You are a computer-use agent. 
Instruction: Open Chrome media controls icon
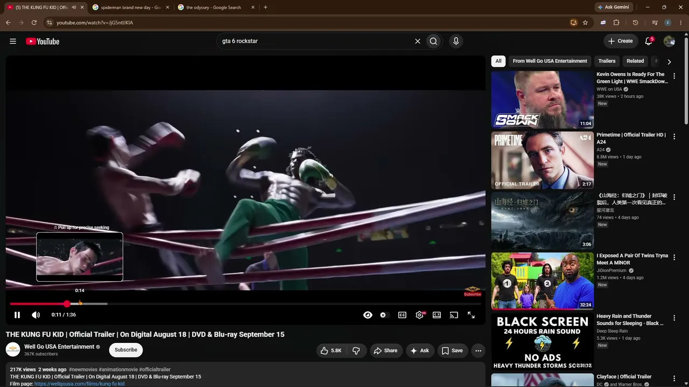click(x=655, y=23)
